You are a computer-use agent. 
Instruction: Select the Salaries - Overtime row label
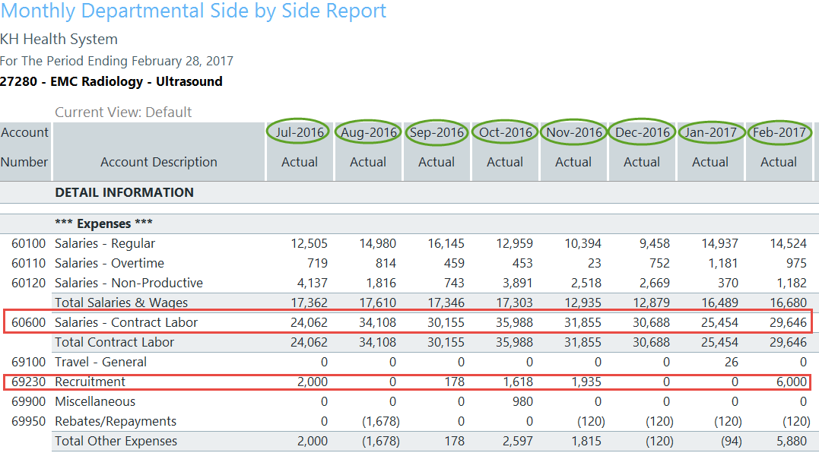tap(110, 263)
